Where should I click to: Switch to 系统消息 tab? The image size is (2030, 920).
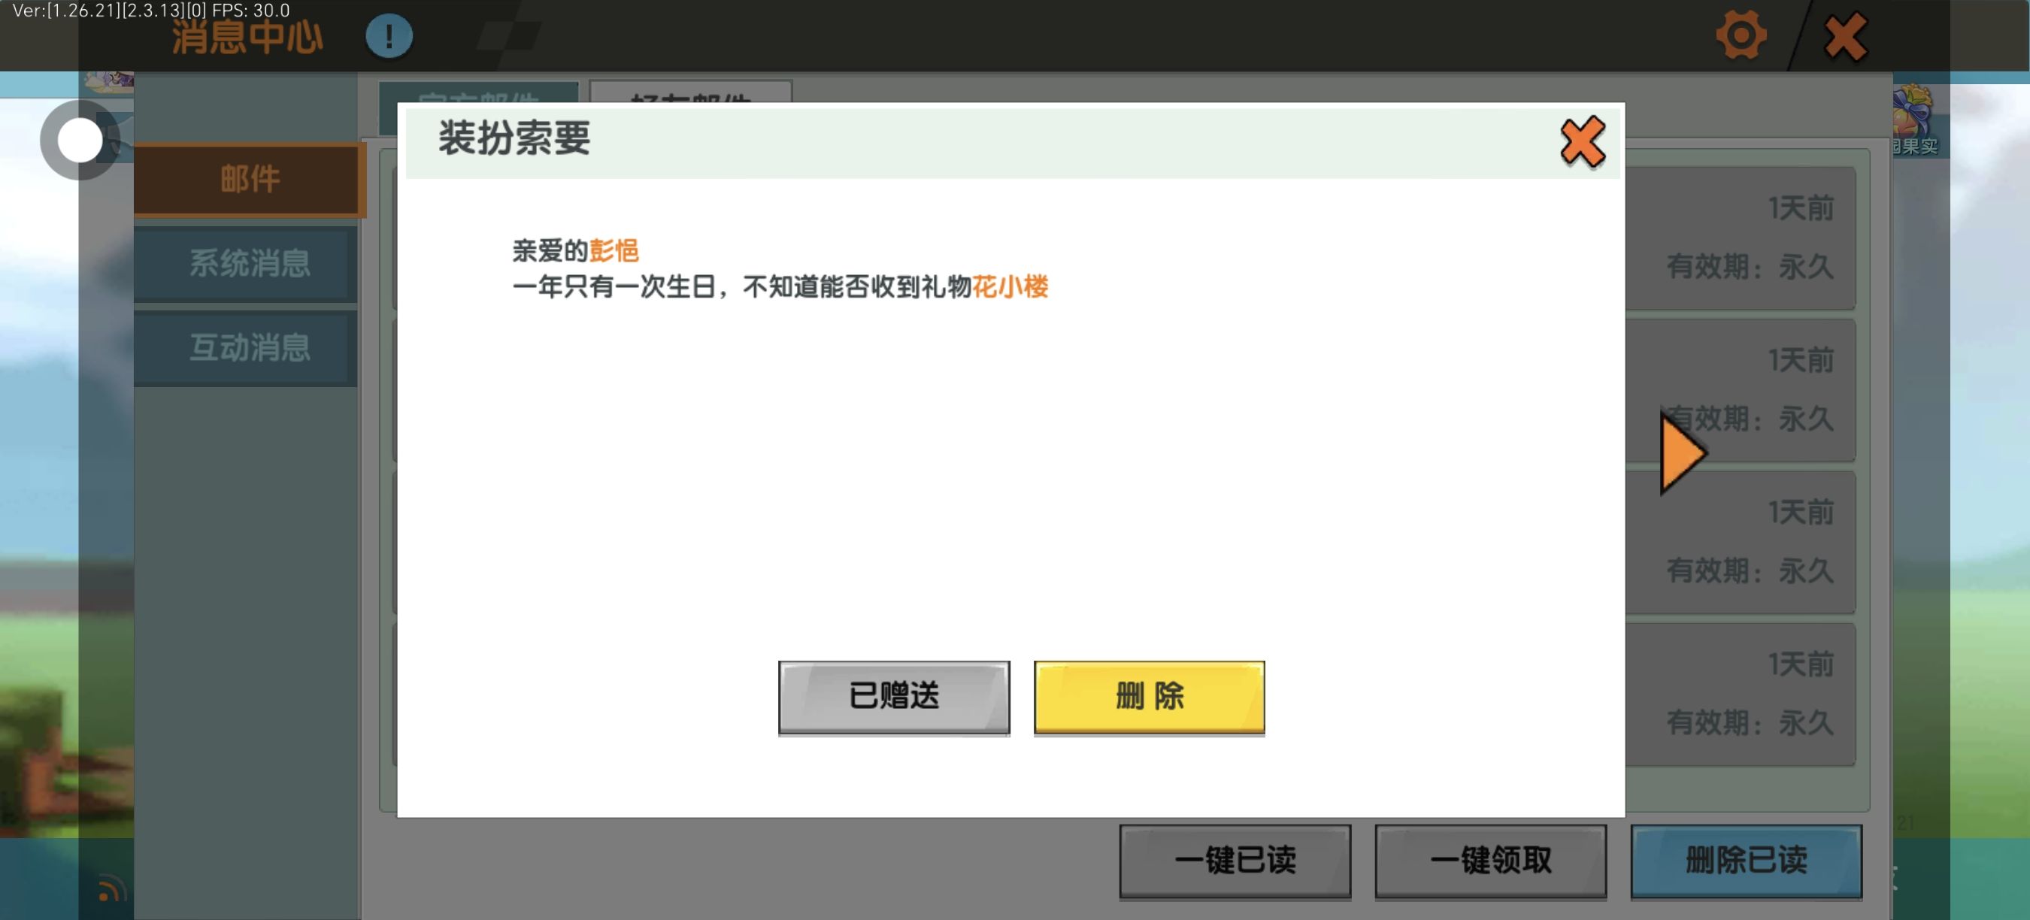coord(249,264)
